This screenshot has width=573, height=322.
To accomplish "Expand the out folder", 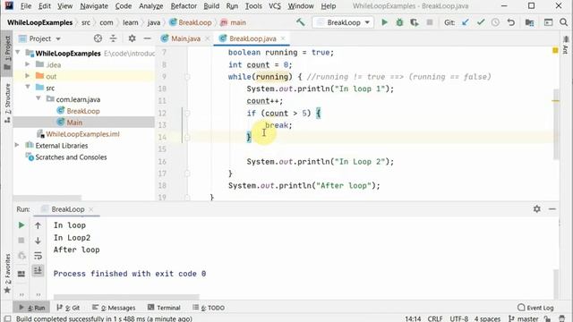I will pyautogui.click(x=28, y=76).
